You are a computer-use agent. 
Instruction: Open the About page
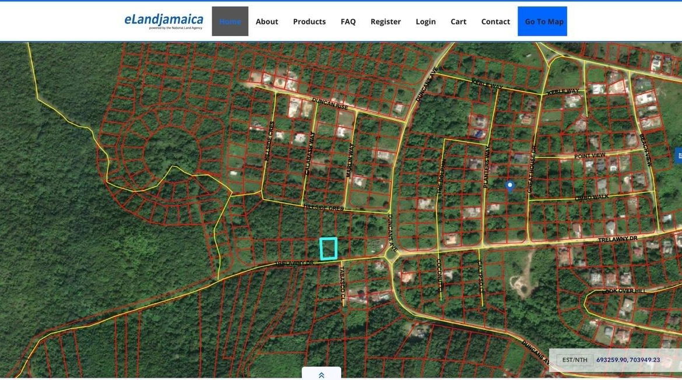pos(266,21)
